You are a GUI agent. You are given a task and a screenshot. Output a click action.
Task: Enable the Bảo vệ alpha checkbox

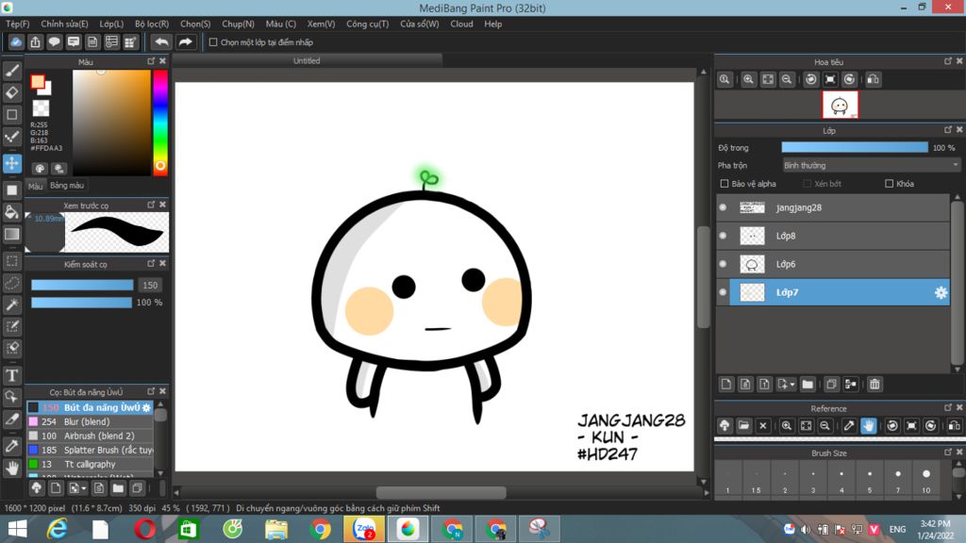[724, 184]
